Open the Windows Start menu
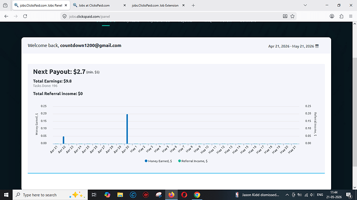This screenshot has width=357, height=200. point(6,195)
